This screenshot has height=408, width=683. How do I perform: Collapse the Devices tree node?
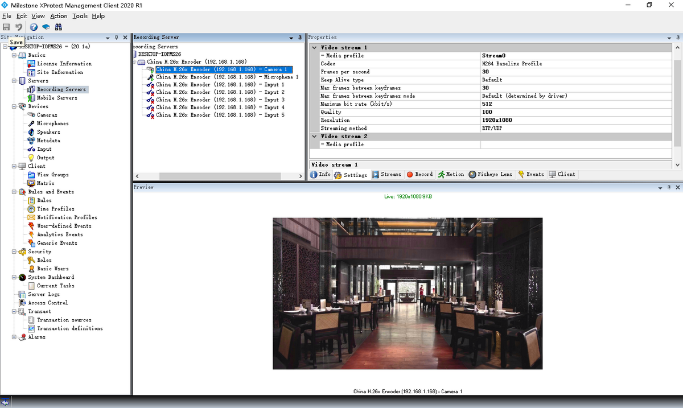tap(14, 106)
